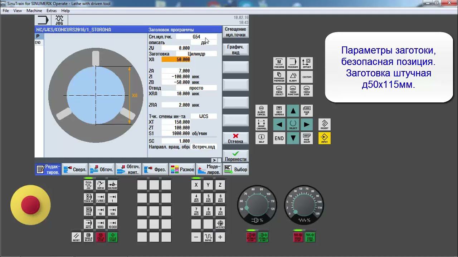Click the CUSTOM key
This screenshot has width=458, height=257.
[307, 77]
